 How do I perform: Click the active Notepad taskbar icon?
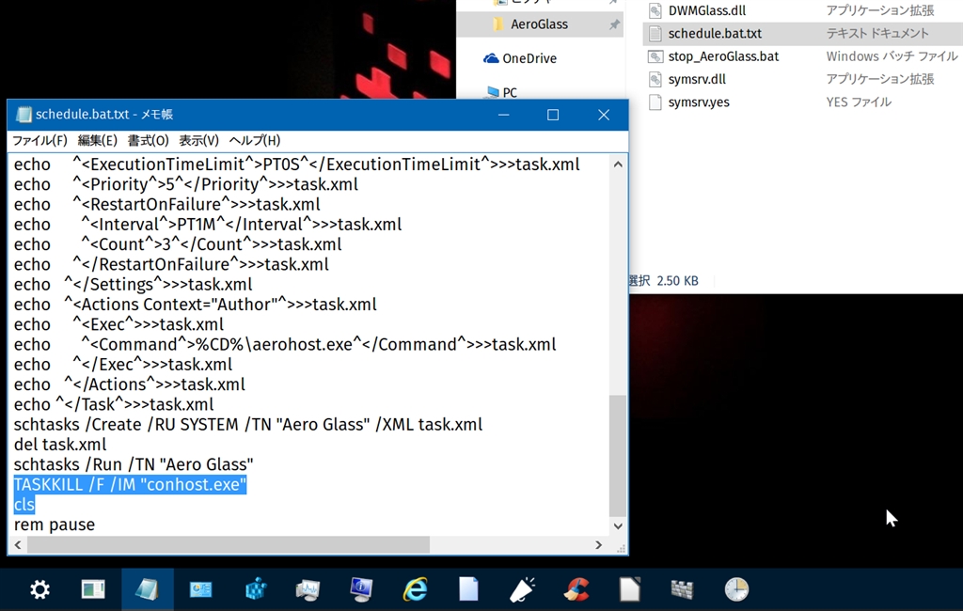pos(148,590)
